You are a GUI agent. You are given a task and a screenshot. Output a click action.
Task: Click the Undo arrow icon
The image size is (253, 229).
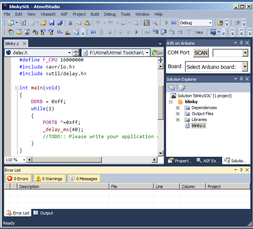point(98,23)
